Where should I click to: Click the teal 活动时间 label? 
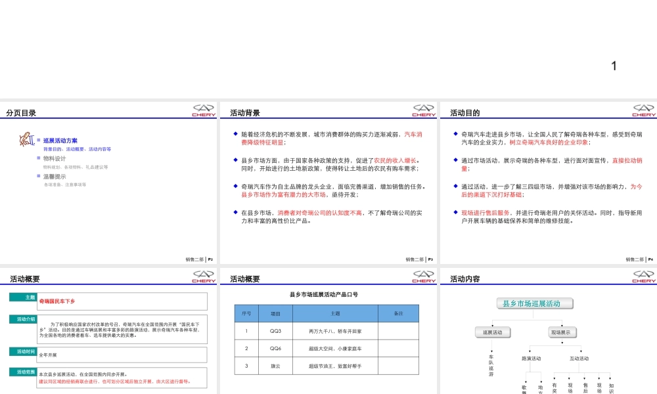23,351
